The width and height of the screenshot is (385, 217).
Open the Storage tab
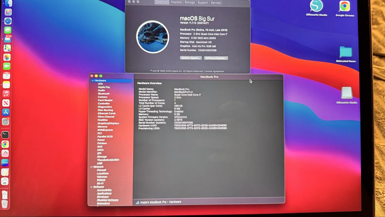click(189, 2)
